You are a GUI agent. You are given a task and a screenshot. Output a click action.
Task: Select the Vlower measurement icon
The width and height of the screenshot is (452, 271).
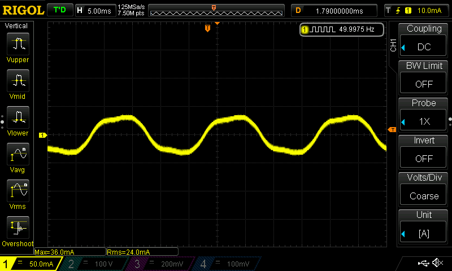coord(18,117)
